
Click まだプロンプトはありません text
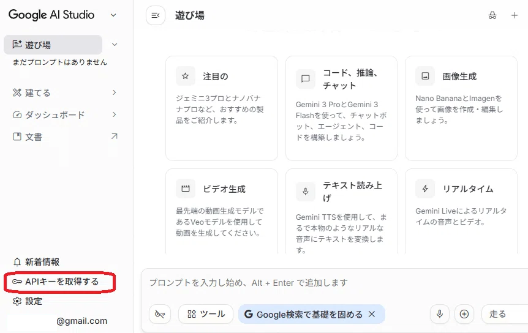tap(60, 62)
